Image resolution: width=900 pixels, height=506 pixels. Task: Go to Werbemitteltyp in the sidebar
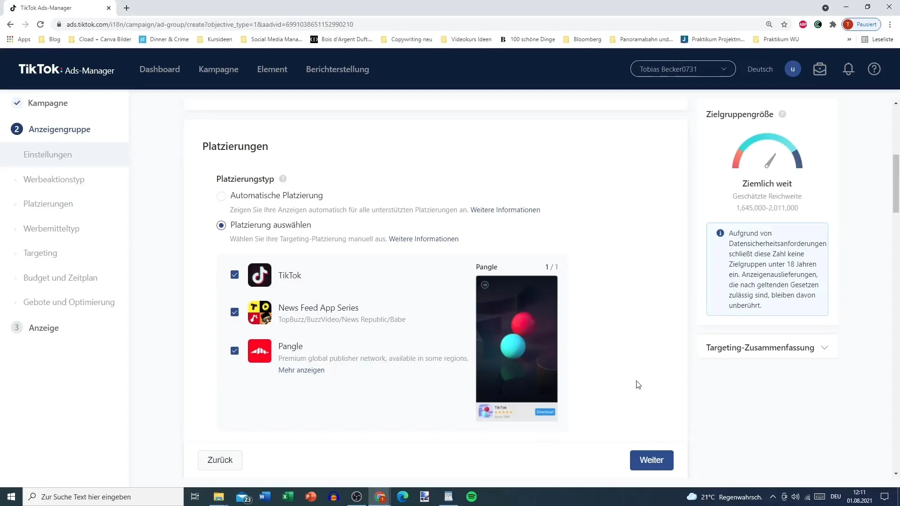[x=52, y=229]
